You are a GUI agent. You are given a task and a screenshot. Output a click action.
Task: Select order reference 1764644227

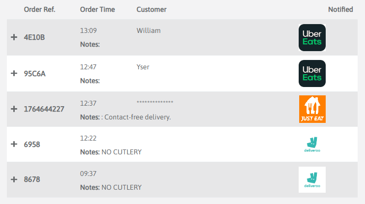pos(44,109)
